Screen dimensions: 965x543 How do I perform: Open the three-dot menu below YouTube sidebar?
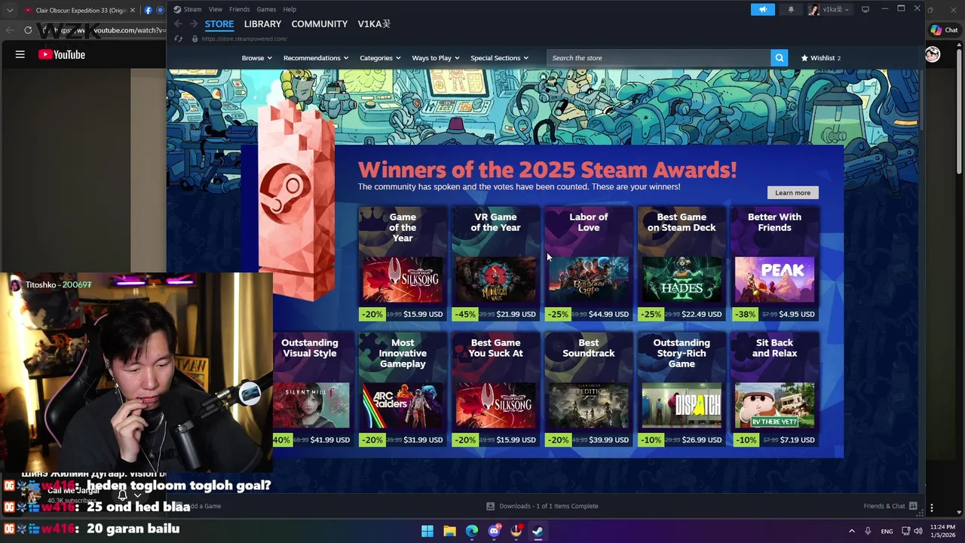[932, 508]
